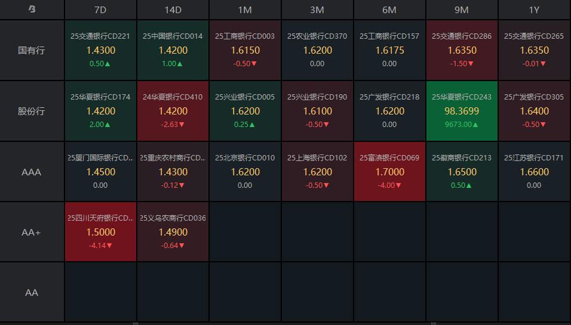The height and width of the screenshot is (325, 571).
Task: Click the AA row label
Action: pos(32,292)
